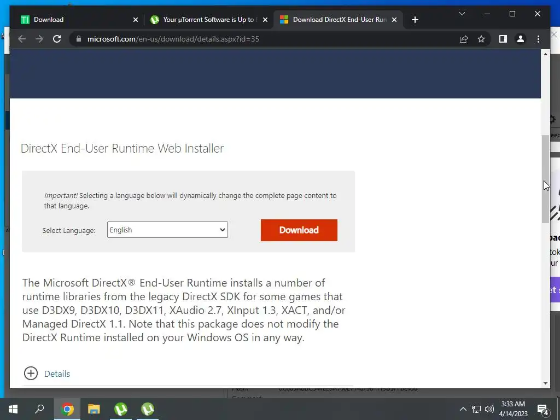
Task: Open Chrome's three-dot menu
Action: pos(538,39)
